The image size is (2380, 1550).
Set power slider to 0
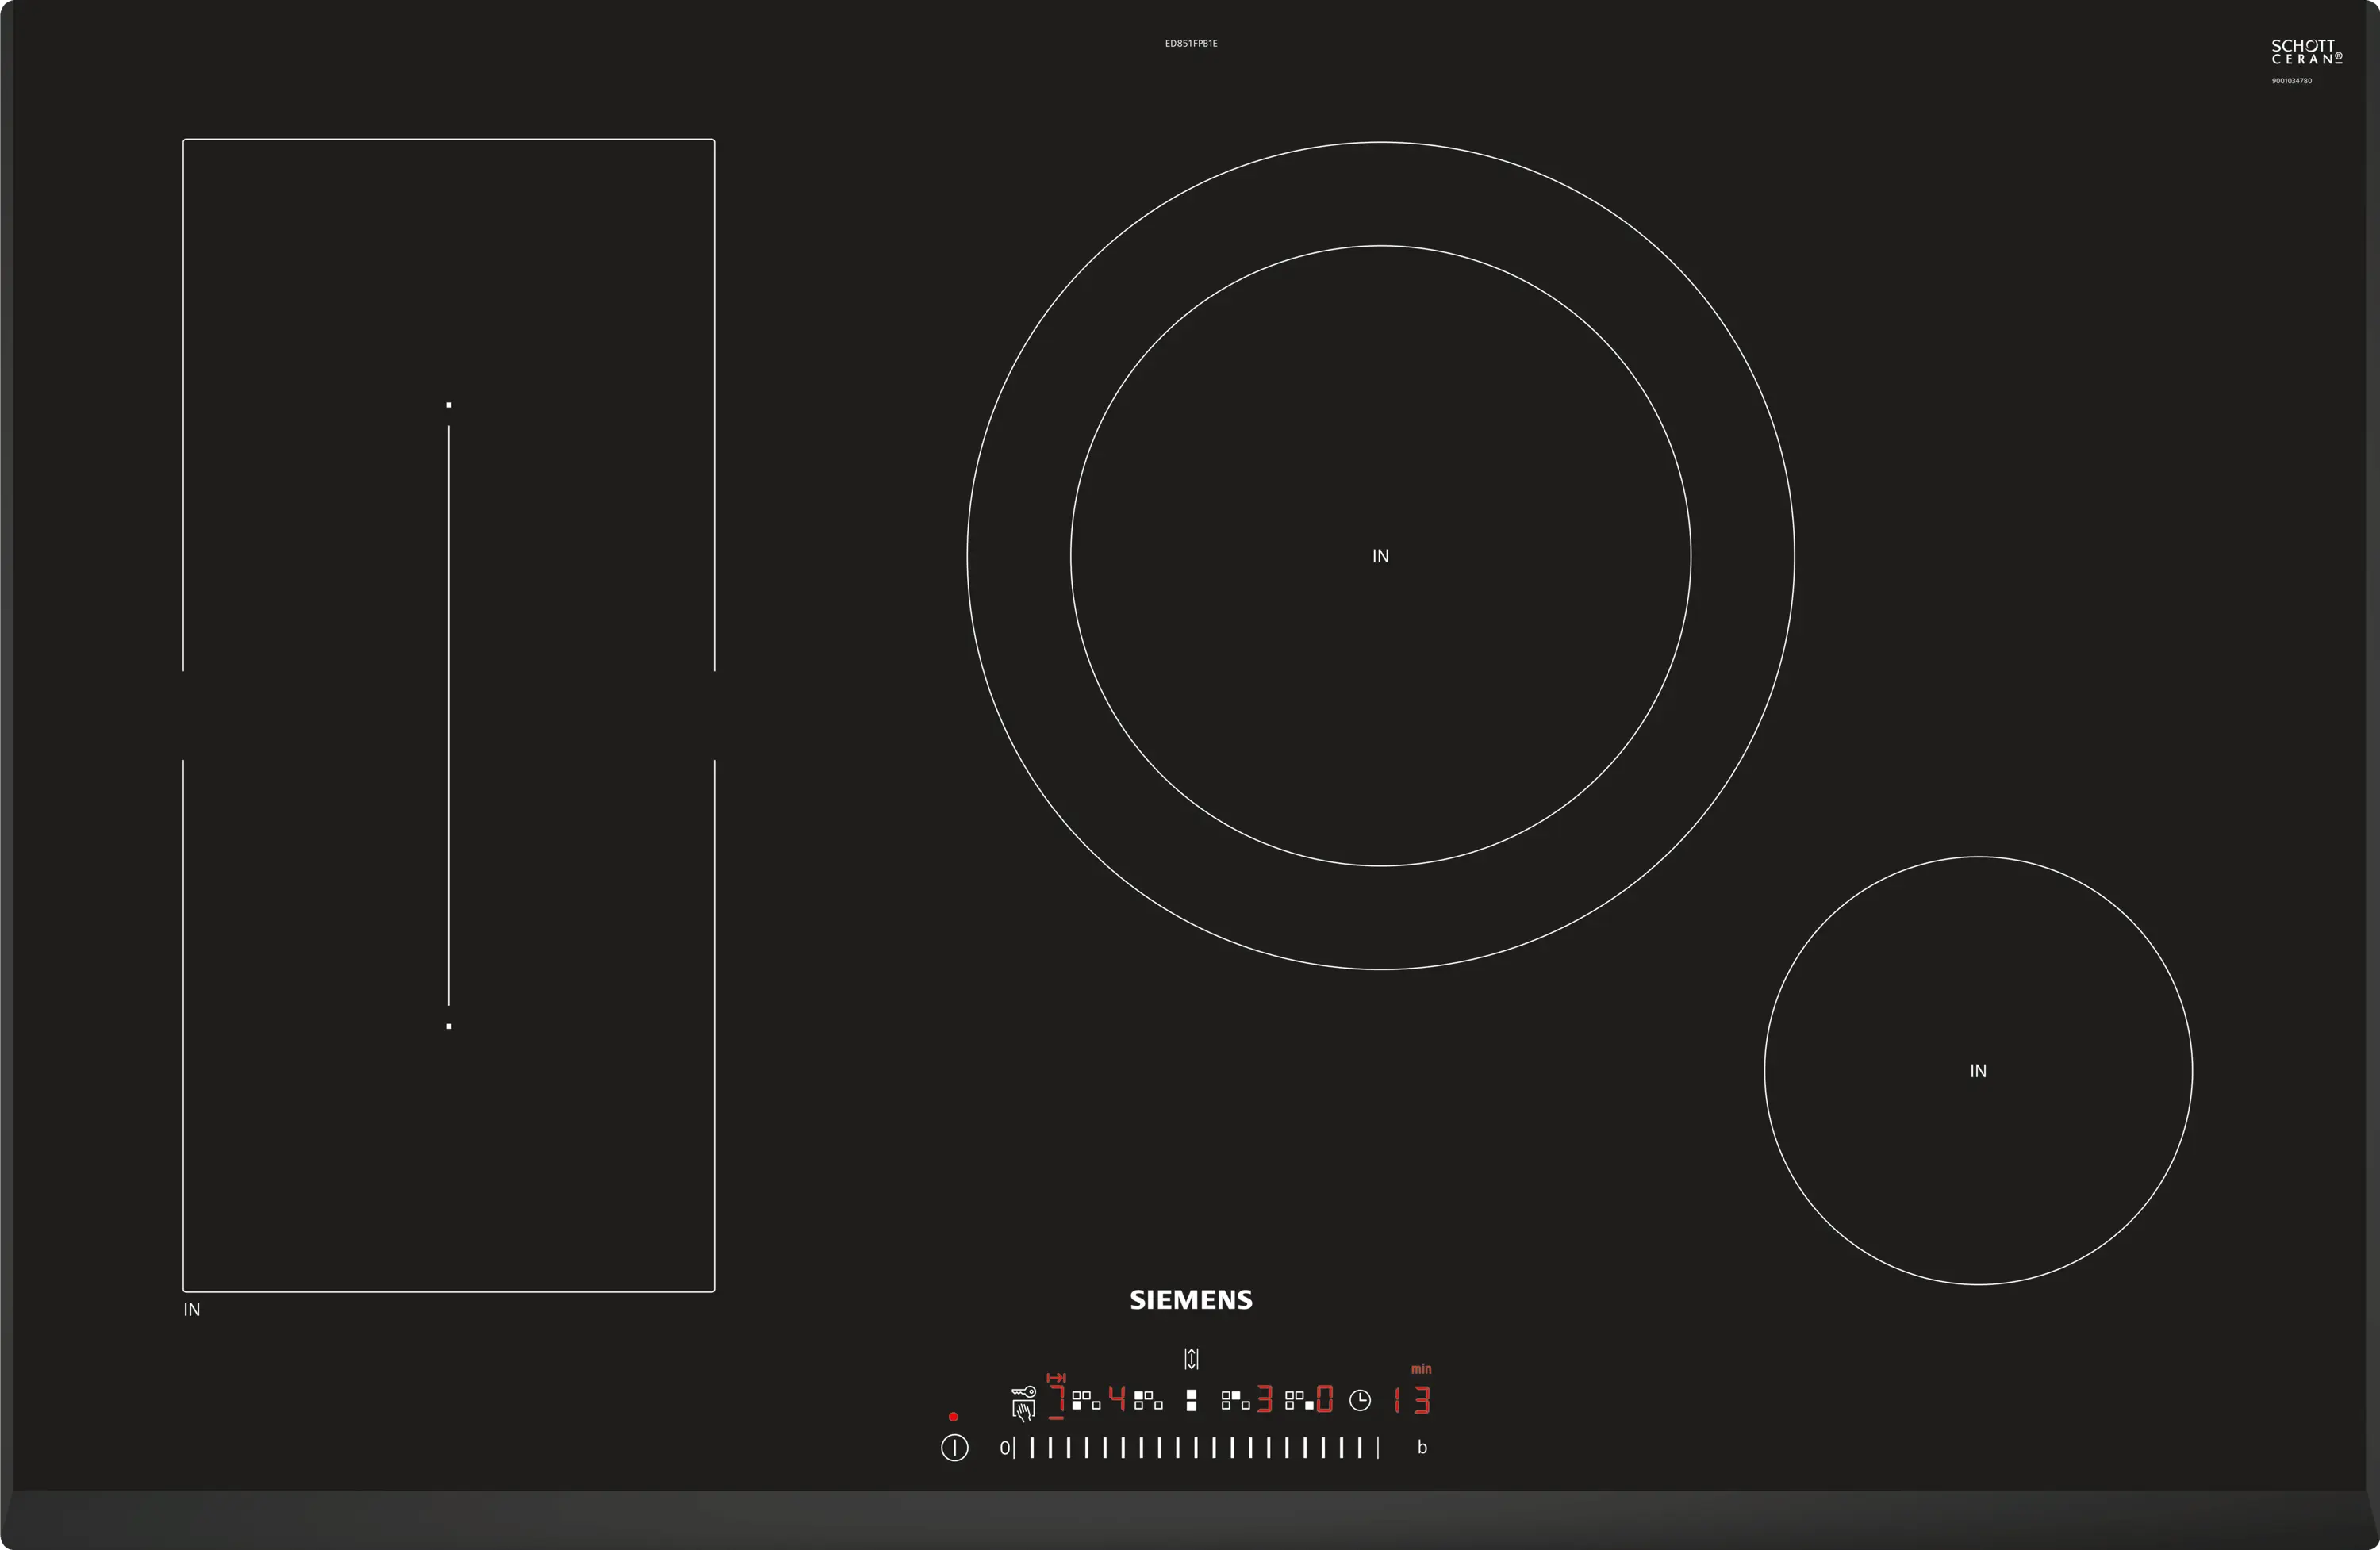(1005, 1448)
